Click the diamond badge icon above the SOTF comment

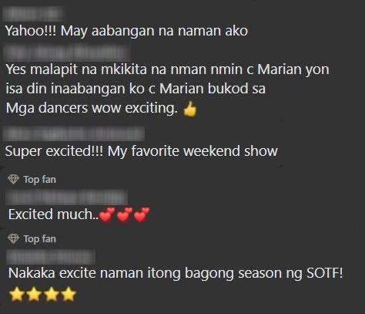coord(13,238)
